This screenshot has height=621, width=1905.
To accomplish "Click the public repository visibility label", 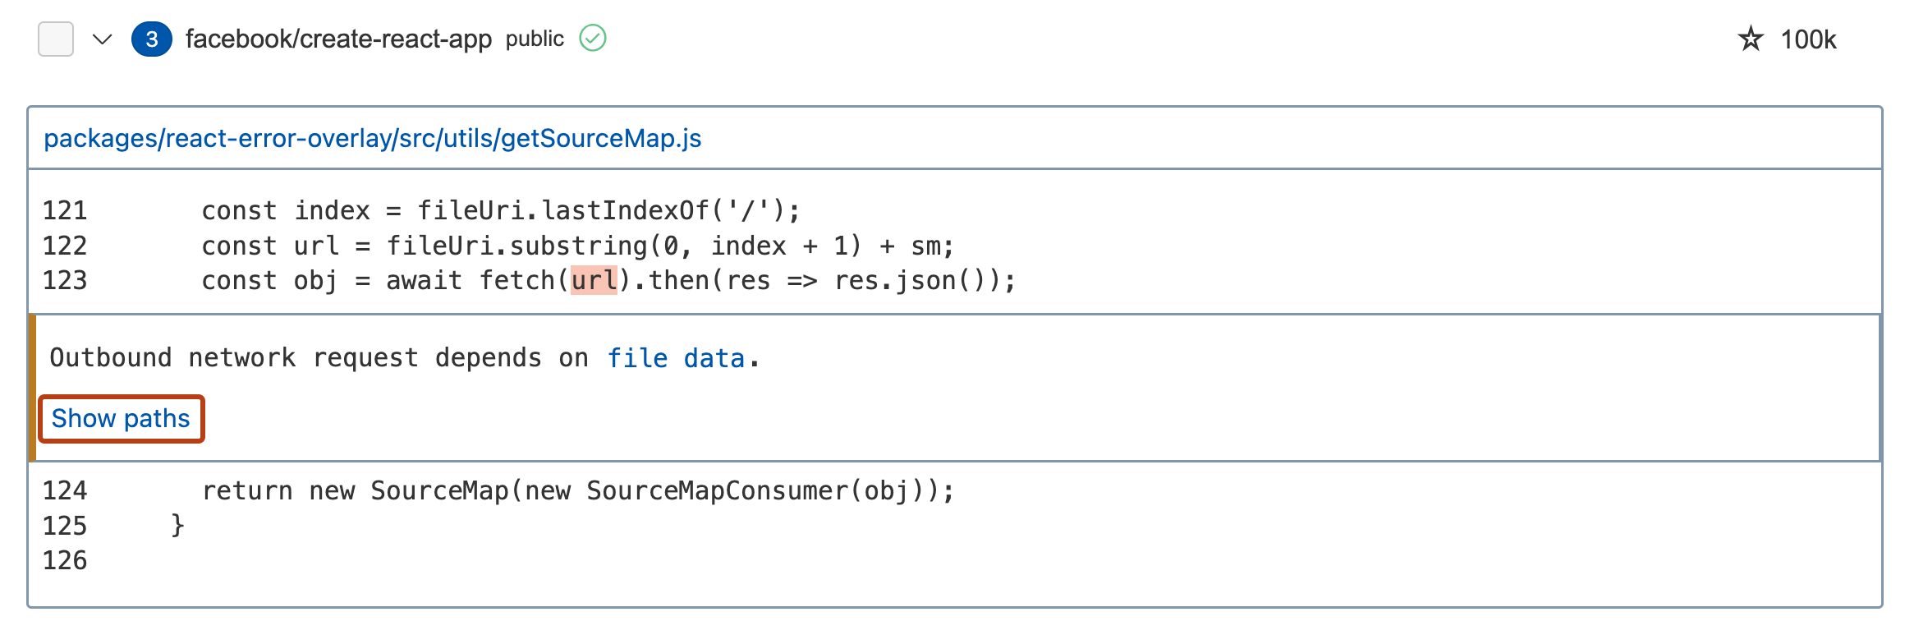I will point(534,39).
